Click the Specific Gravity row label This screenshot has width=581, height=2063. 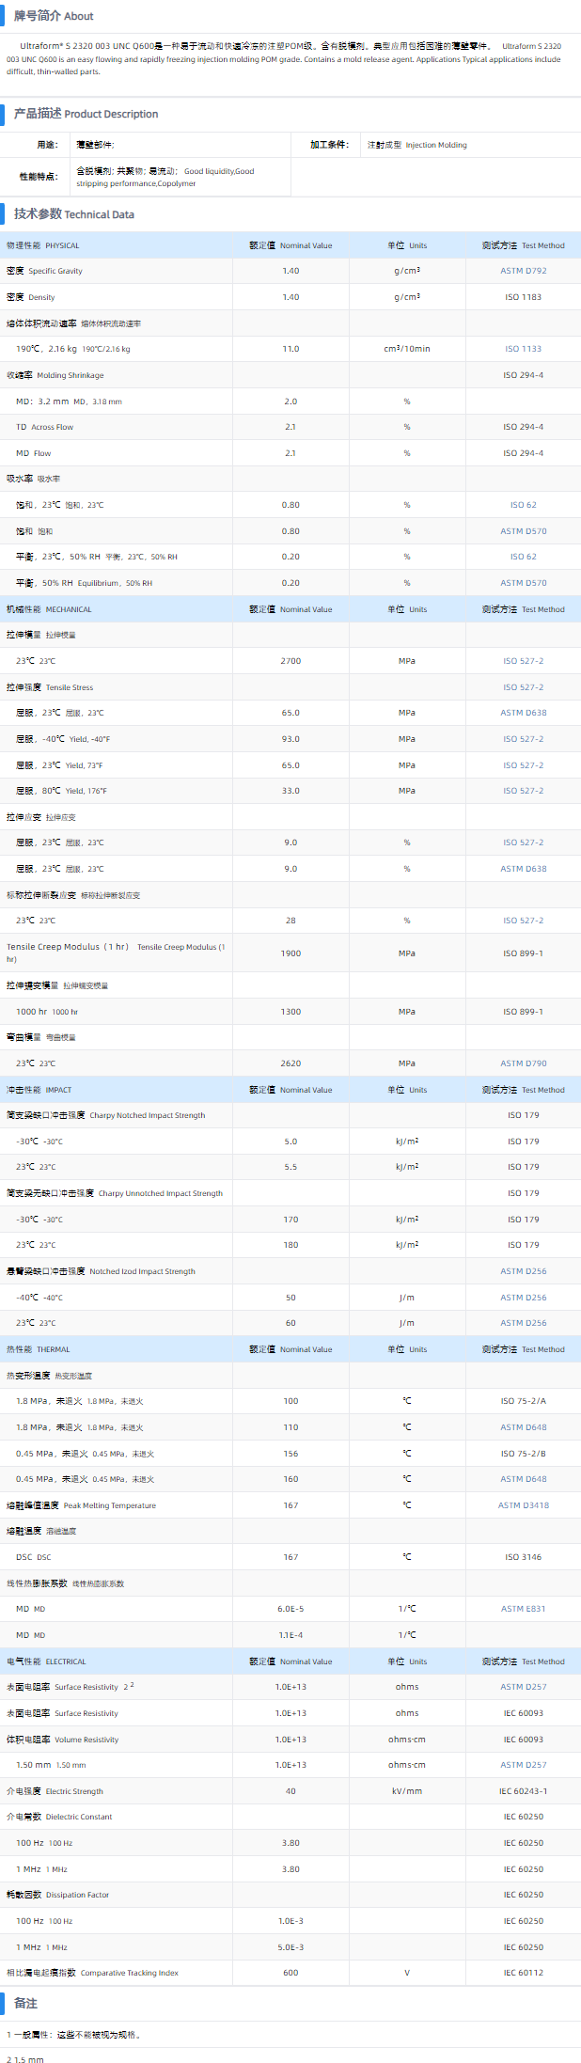pyautogui.click(x=44, y=271)
